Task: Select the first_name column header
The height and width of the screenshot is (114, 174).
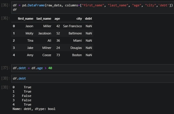Action: pos(25,19)
